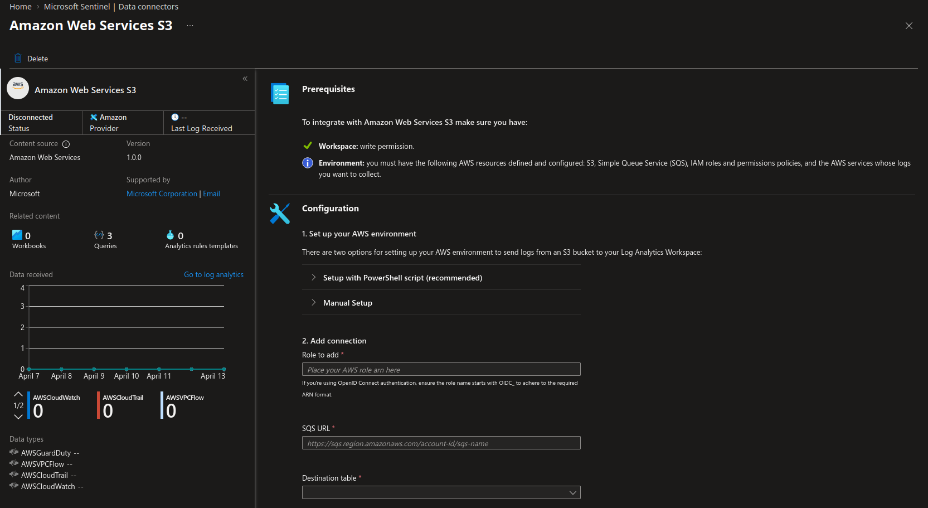Open the Workbooks related content icon
This screenshot has width=928, height=508.
point(17,235)
